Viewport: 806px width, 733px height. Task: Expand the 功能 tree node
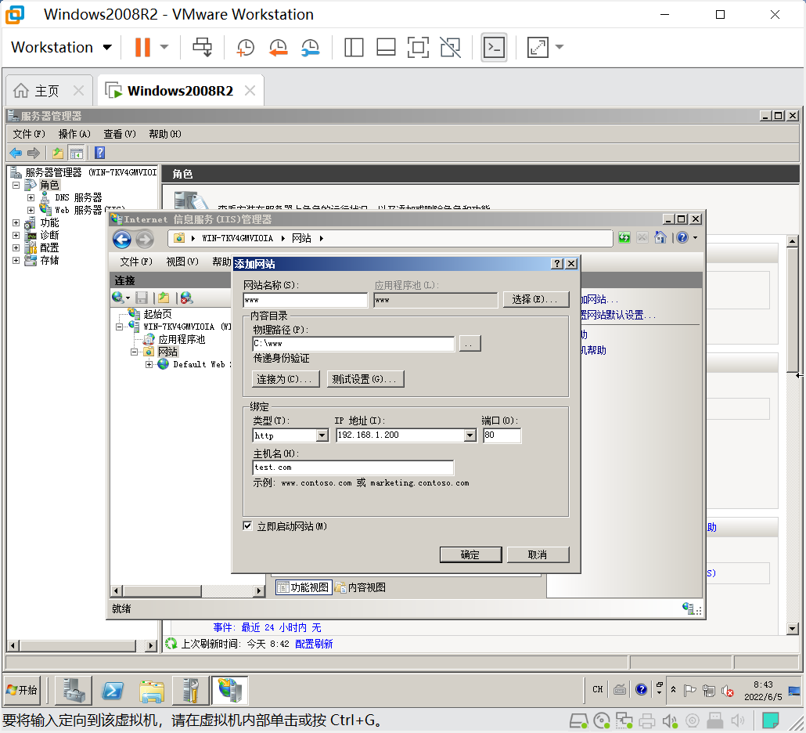click(16, 222)
